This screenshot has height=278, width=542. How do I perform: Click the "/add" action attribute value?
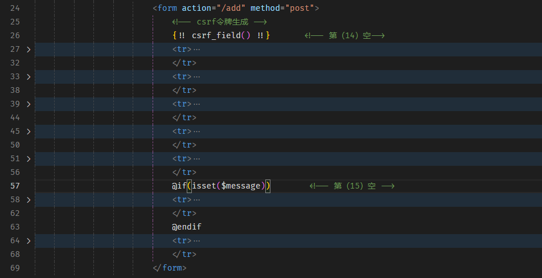click(231, 8)
